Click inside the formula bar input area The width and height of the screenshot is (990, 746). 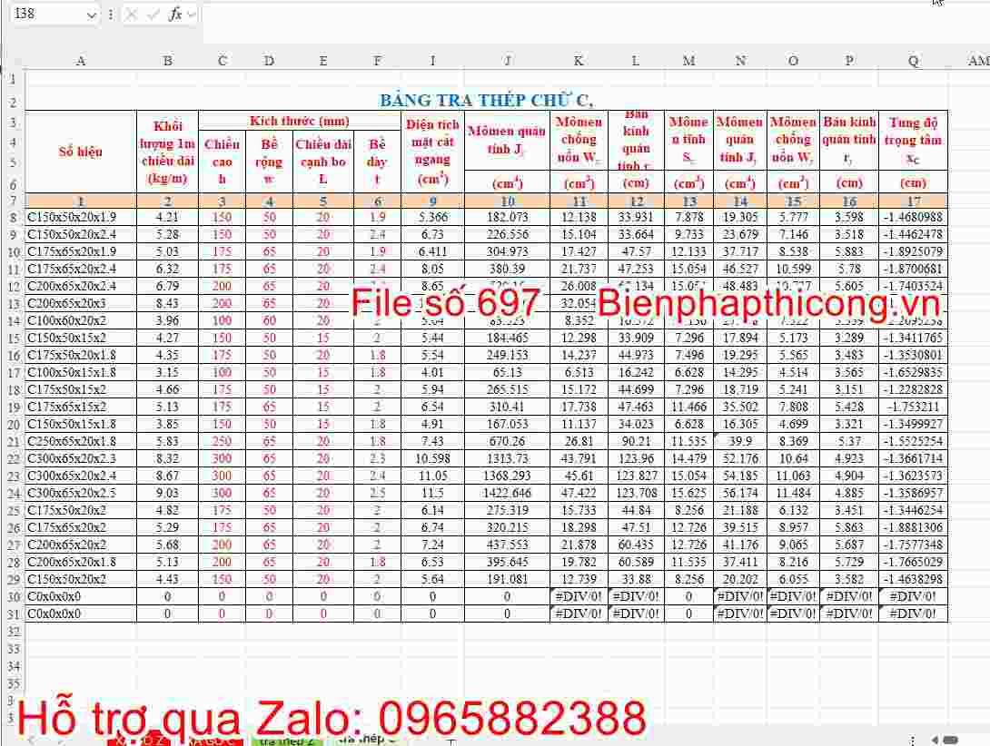(545, 14)
